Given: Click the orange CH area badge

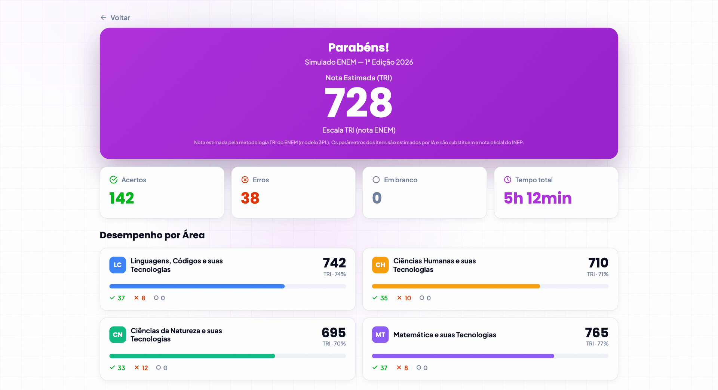Looking at the screenshot, I should coord(380,265).
